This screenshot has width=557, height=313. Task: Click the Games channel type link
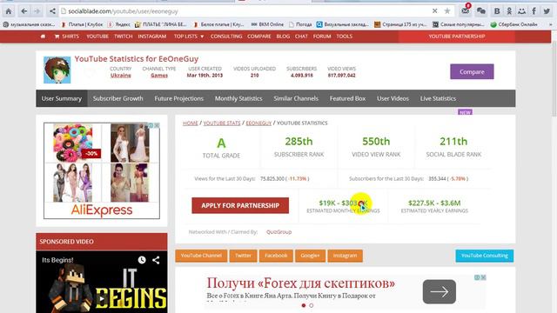click(x=159, y=76)
